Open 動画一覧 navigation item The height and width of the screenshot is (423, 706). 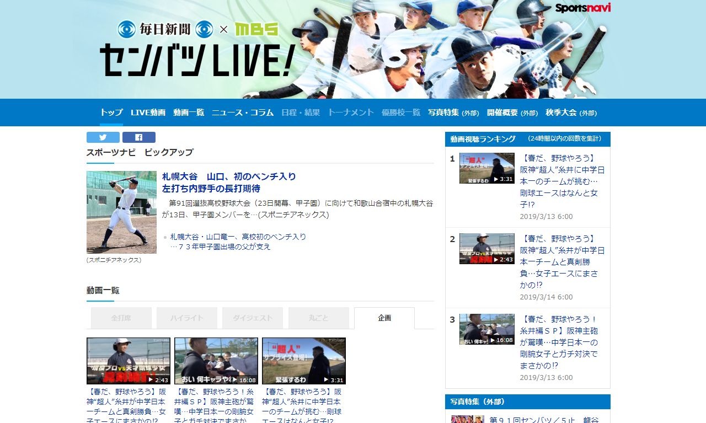click(x=189, y=113)
